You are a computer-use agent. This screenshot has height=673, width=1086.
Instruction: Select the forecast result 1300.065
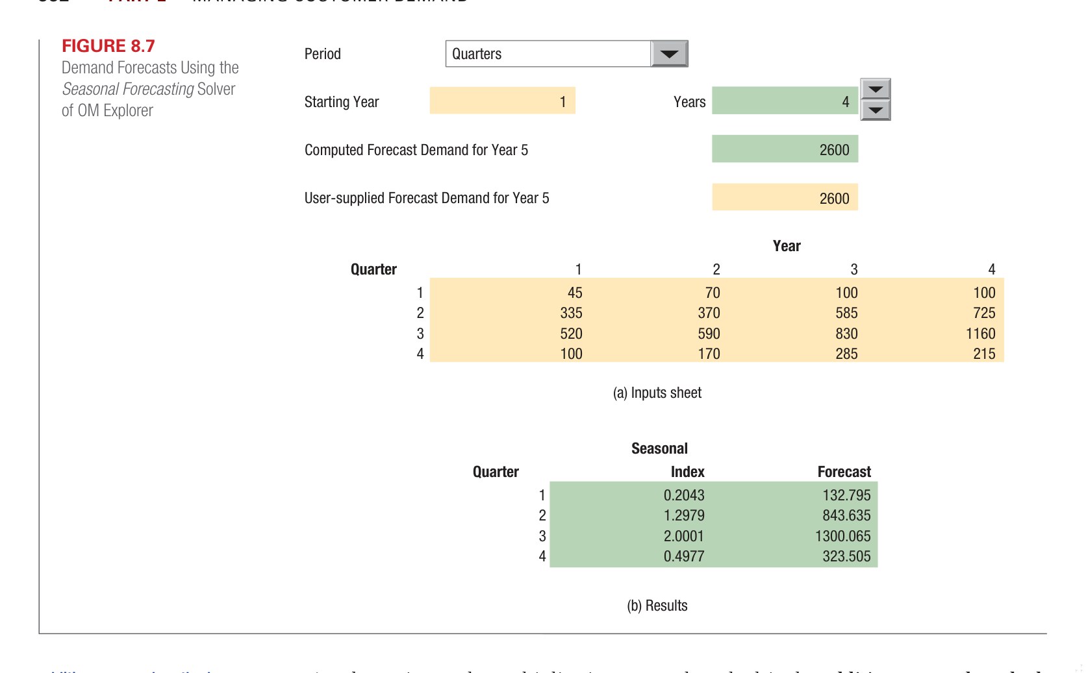coord(842,536)
